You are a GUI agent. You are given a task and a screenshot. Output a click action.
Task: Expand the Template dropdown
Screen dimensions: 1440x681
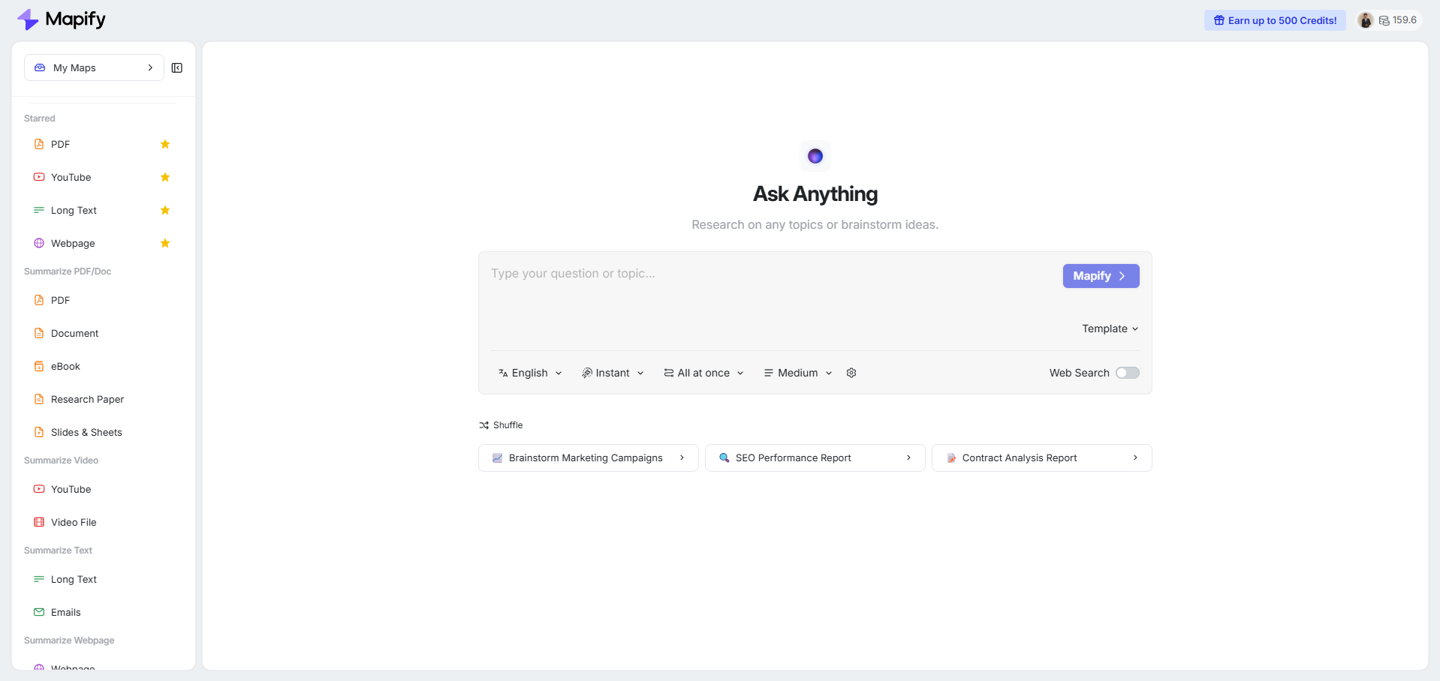(1110, 328)
